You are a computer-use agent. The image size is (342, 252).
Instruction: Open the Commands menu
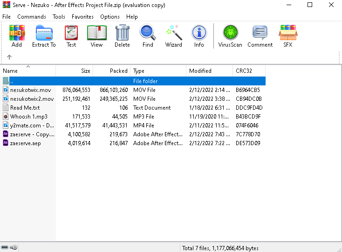click(x=32, y=17)
